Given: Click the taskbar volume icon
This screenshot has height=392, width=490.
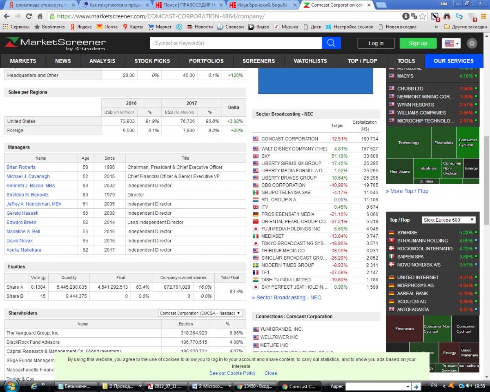Looking at the screenshot, I should (470, 385).
